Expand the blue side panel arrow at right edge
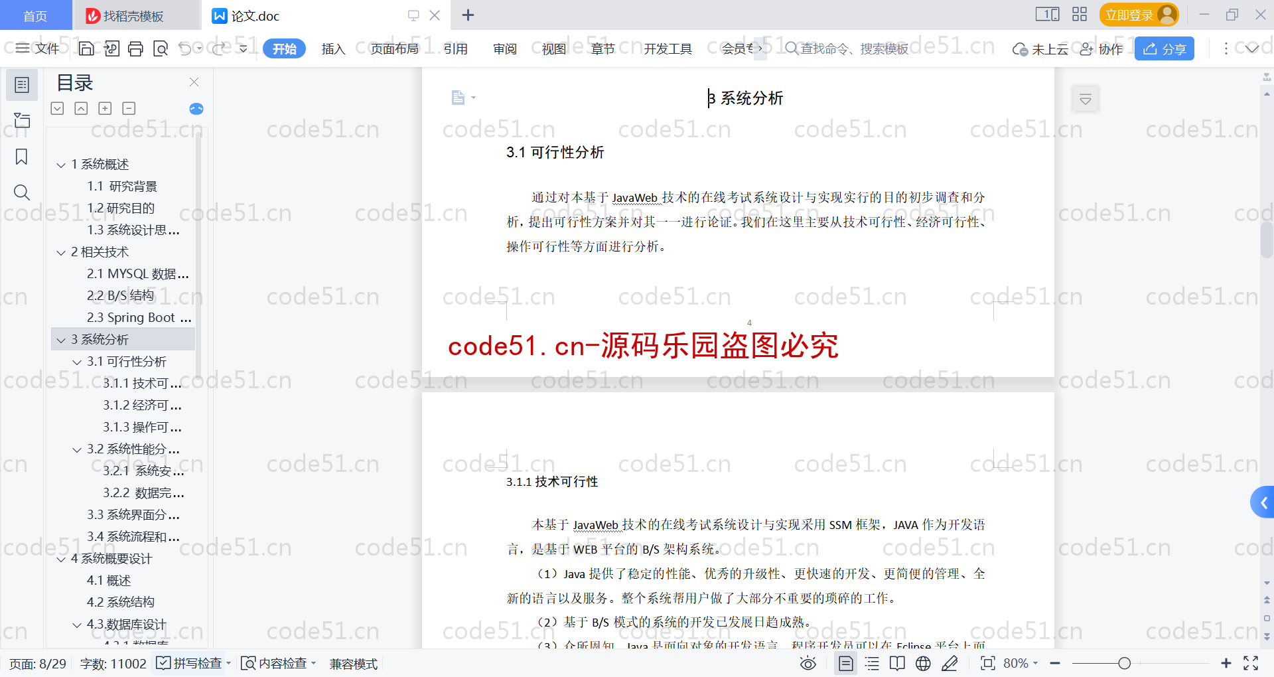Screen dimensions: 1274x677 [x=1263, y=502]
